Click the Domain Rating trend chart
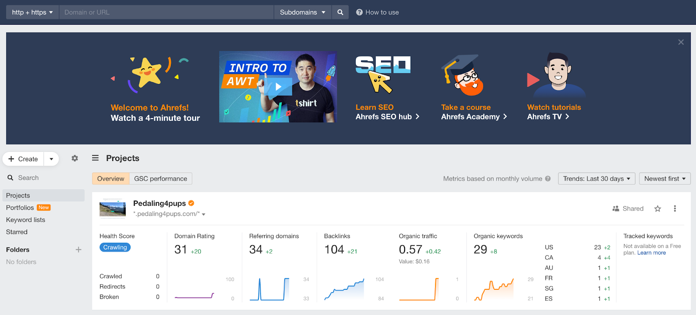The width and height of the screenshot is (696, 315). pos(194,289)
